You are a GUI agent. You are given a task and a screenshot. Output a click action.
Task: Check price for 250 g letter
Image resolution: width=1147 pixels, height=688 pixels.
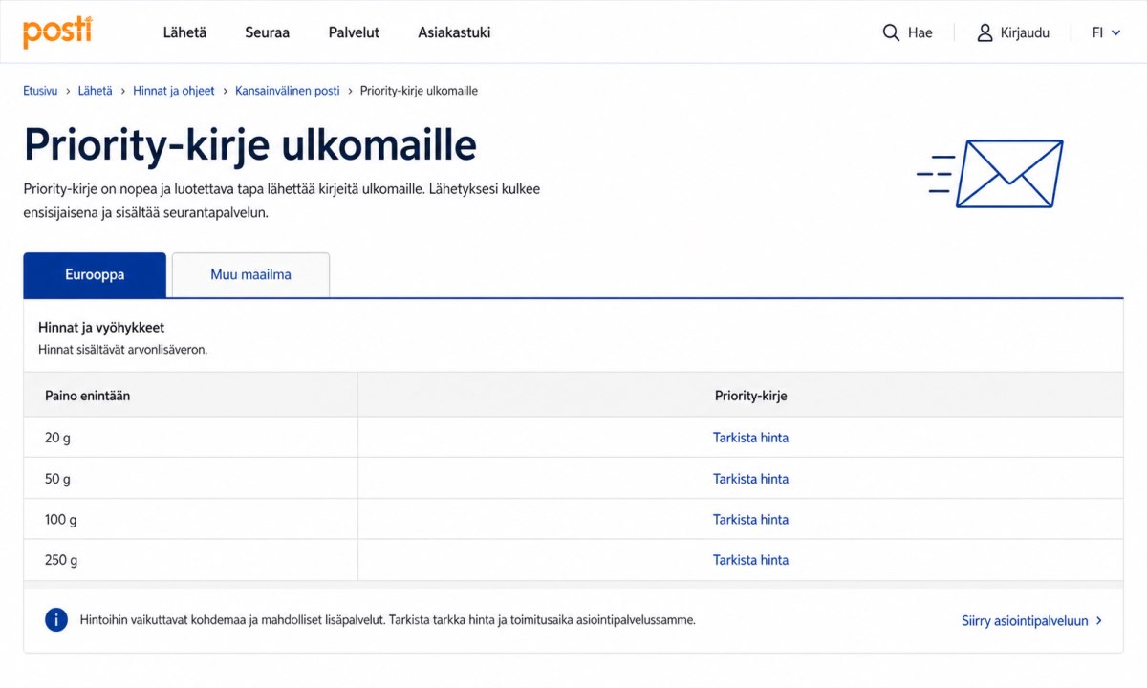(x=750, y=560)
